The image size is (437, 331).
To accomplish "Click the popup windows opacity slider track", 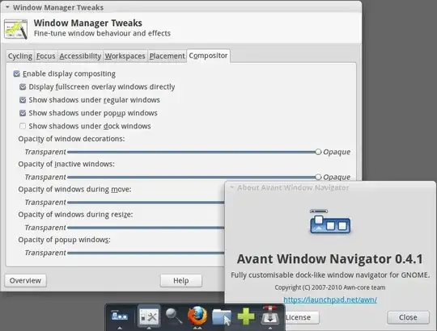I will 146,253.
